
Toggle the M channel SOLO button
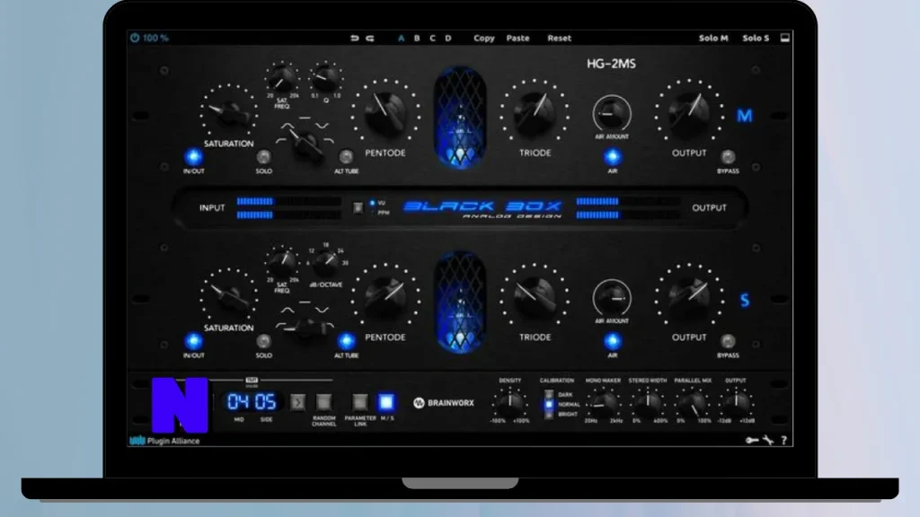point(263,156)
